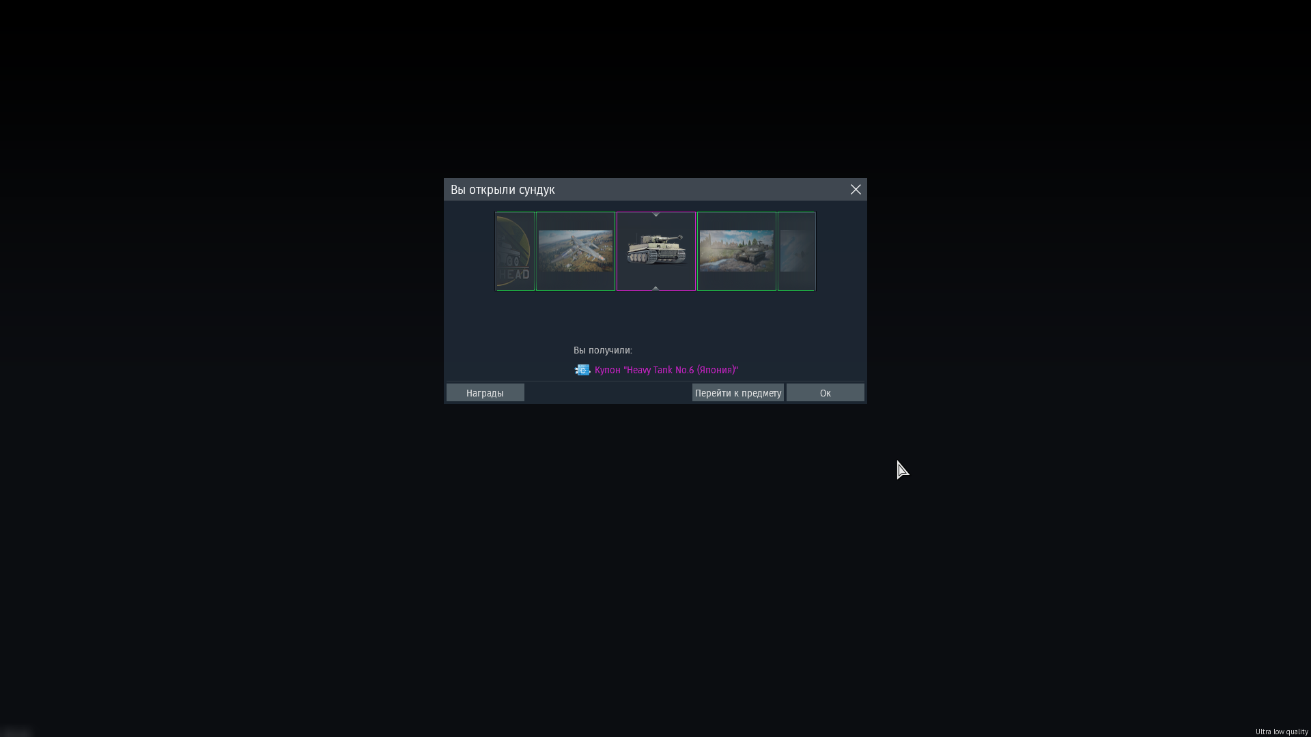Click the empty strip between Награды and Перейти к предмету

(x=608, y=392)
